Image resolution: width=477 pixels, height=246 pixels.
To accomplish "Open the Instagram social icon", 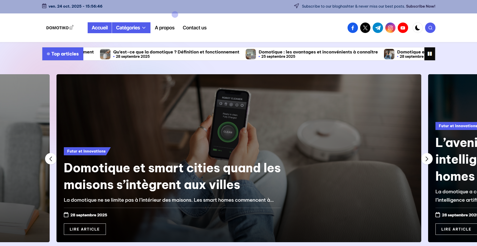I will click(x=390, y=28).
